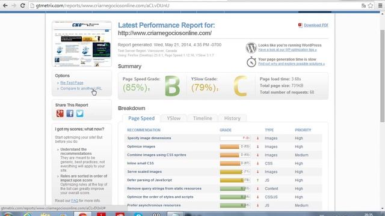
Task: Expand Prefer asynchronous resources recommendation
Action: click(x=154, y=205)
